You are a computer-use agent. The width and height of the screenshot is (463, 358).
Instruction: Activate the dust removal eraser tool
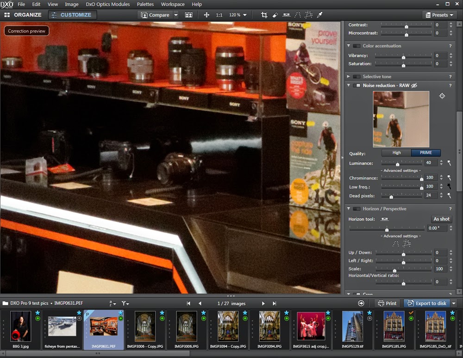(275, 15)
